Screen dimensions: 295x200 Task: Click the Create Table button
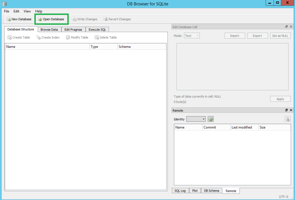pos(19,37)
